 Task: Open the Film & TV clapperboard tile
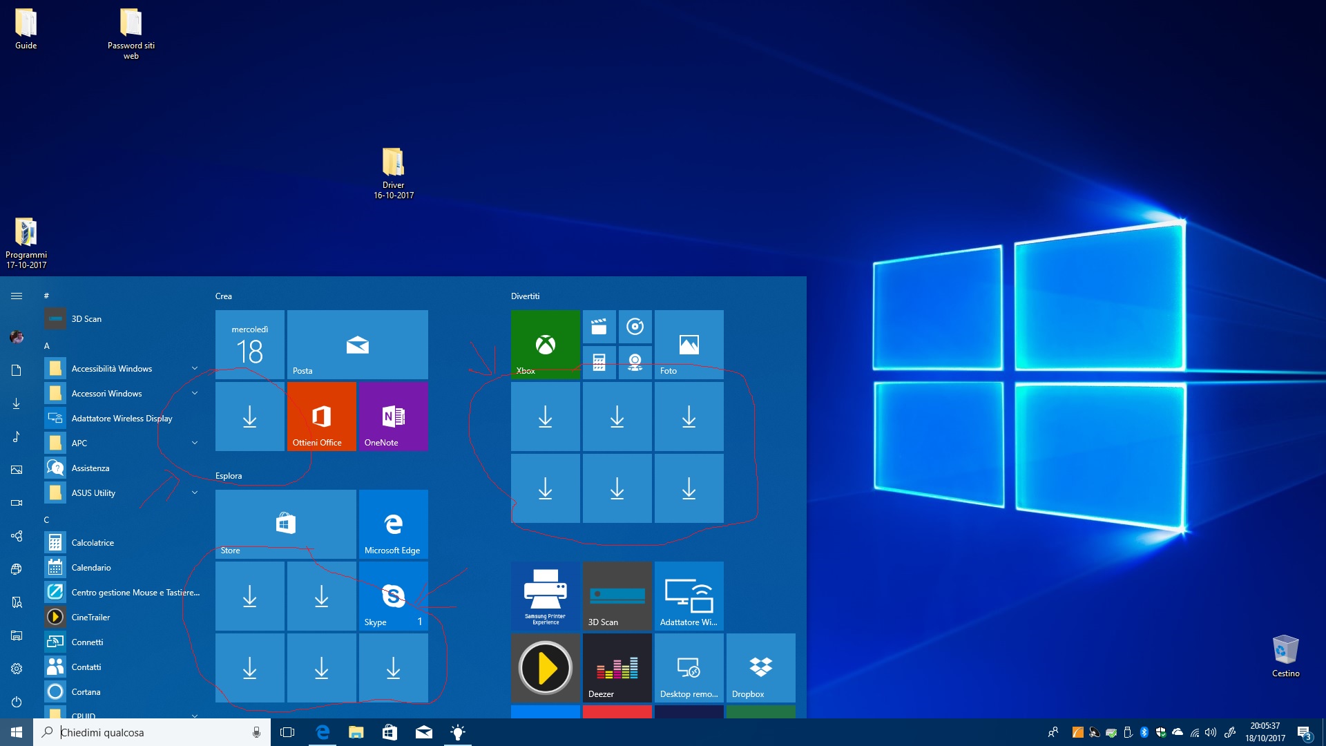(x=599, y=327)
